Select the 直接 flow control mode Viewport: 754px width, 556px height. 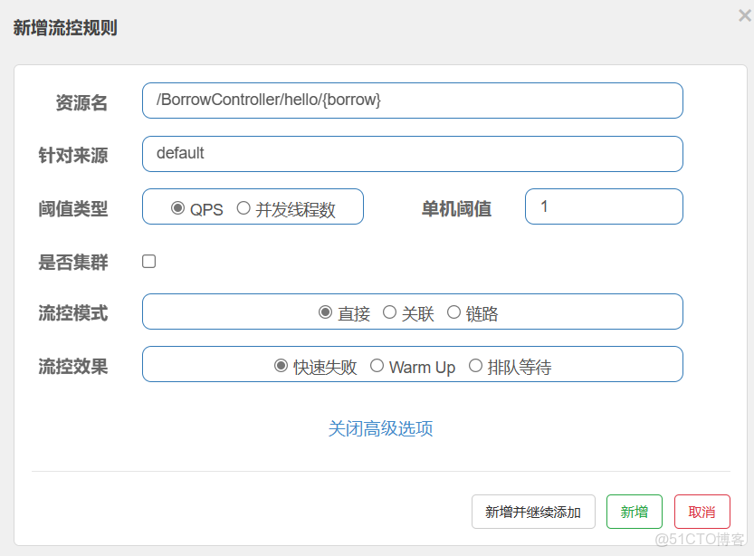pos(326,312)
